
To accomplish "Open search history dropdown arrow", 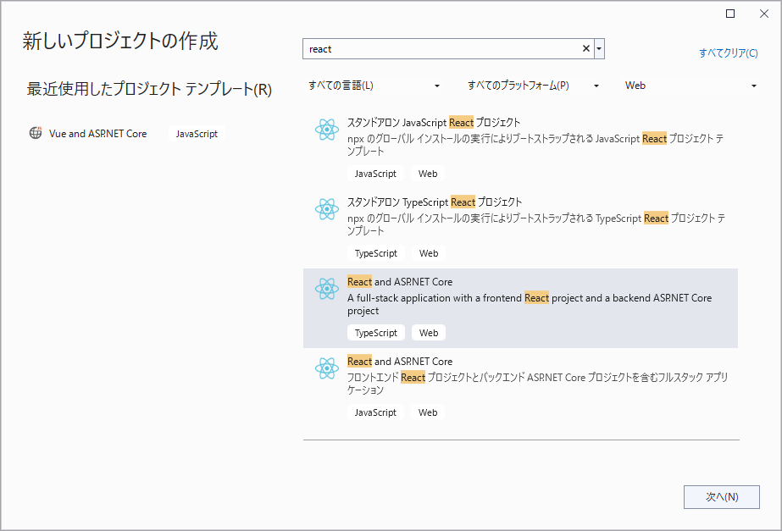I will 599,48.
